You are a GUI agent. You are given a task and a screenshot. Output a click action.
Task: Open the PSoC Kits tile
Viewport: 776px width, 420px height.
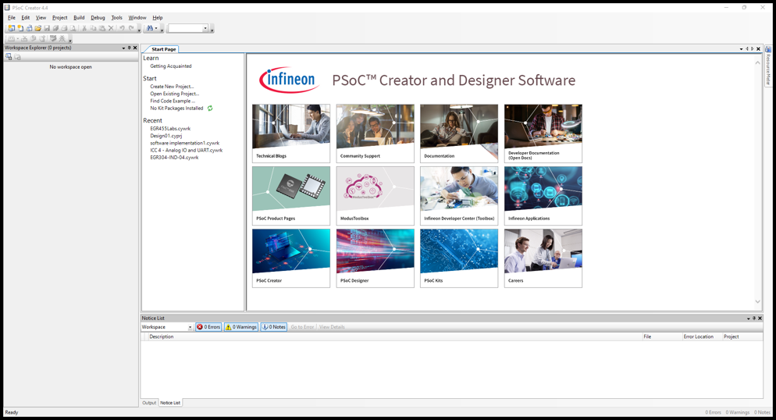[459, 258]
